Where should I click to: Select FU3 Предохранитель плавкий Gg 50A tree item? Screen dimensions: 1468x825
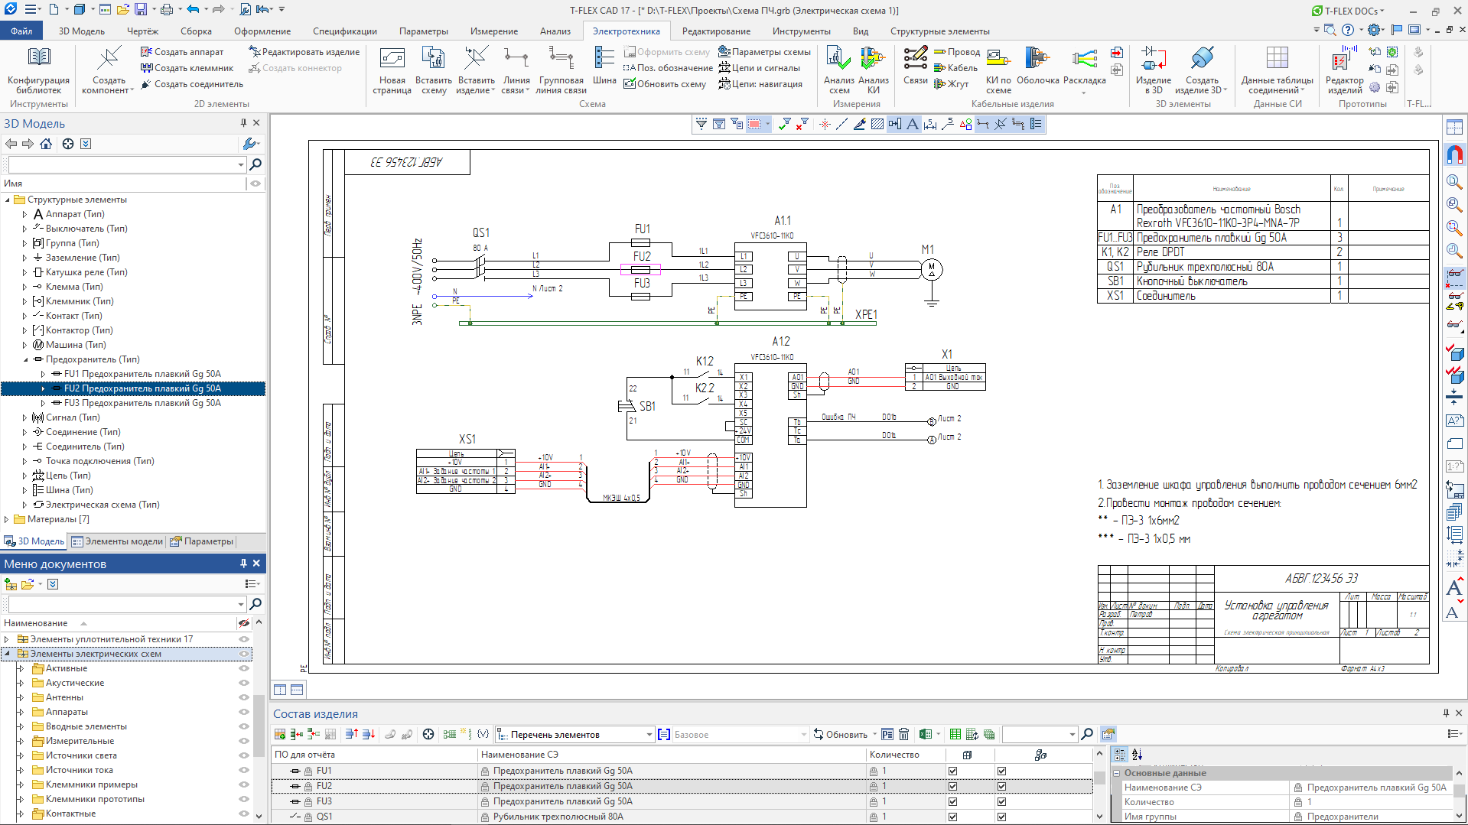point(142,403)
